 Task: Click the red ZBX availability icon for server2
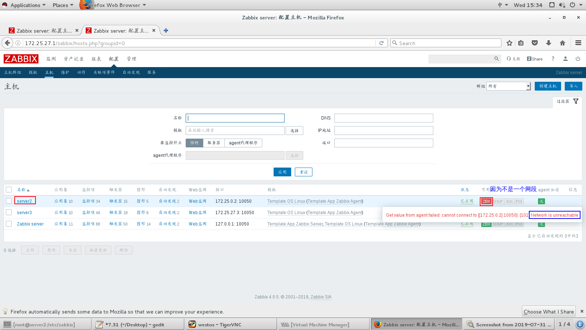point(486,201)
